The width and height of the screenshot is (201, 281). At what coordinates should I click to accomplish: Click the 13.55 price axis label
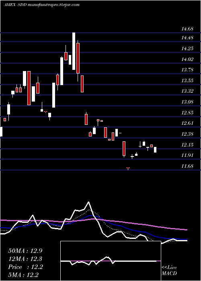(187, 80)
